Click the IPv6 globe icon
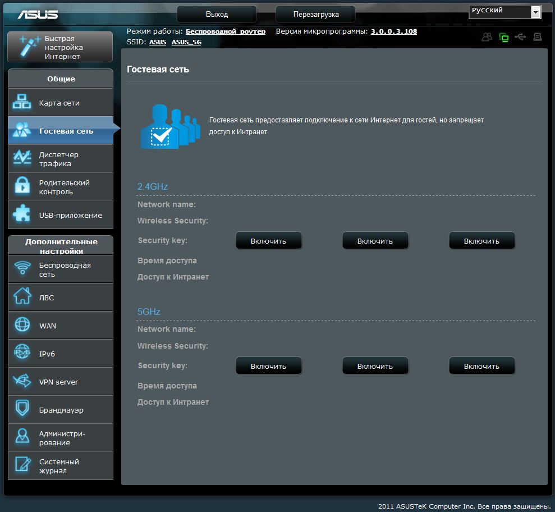This screenshot has width=555, height=512. pyautogui.click(x=22, y=352)
